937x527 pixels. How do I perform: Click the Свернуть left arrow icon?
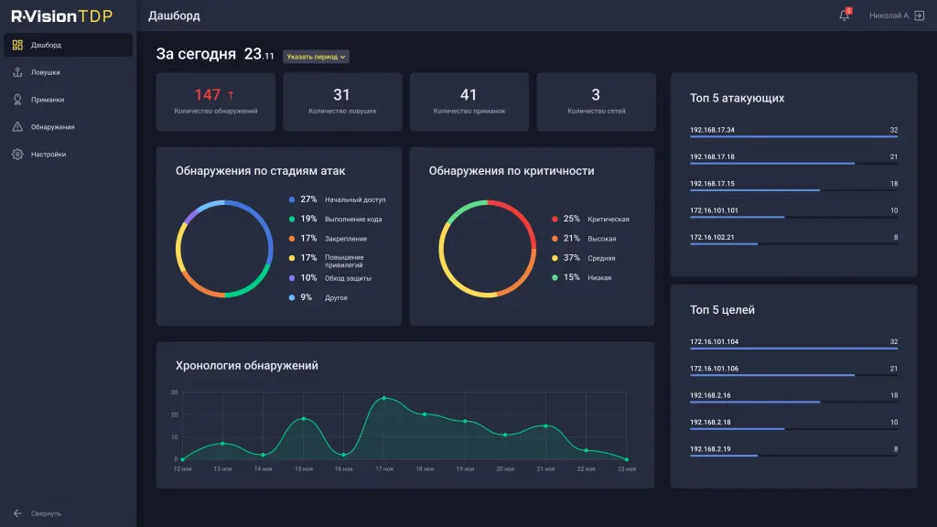tap(17, 513)
